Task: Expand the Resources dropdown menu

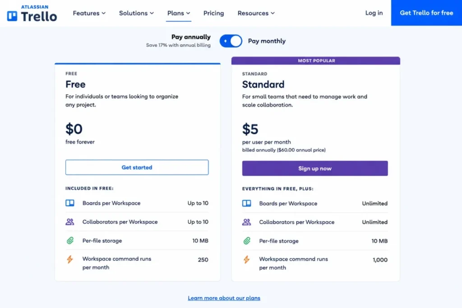Action: [256, 13]
